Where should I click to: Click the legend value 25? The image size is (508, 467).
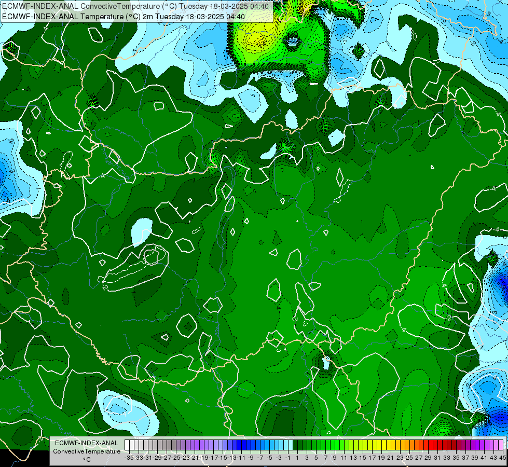[409, 458]
